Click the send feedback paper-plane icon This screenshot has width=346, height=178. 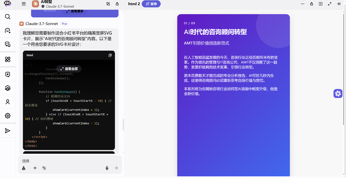[x=8, y=131]
